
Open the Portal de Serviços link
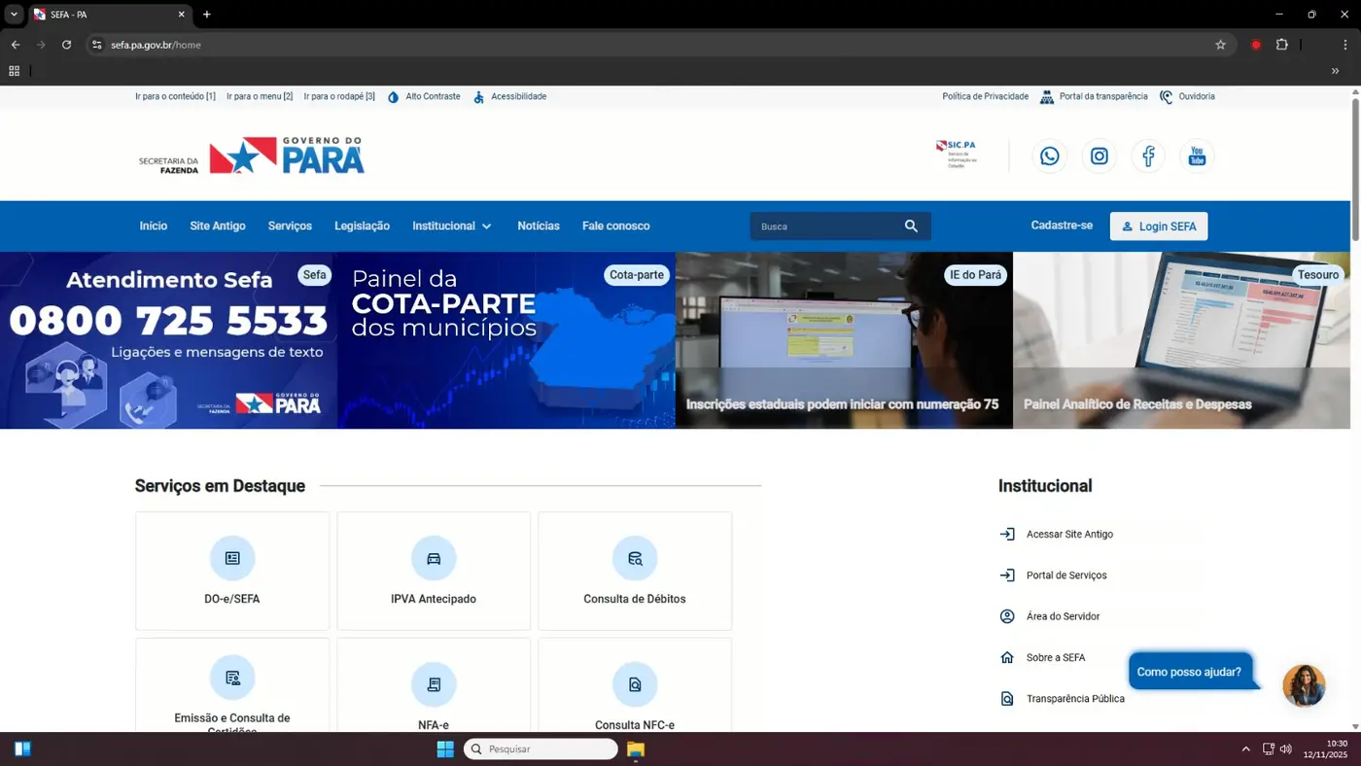pyautogui.click(x=1065, y=575)
